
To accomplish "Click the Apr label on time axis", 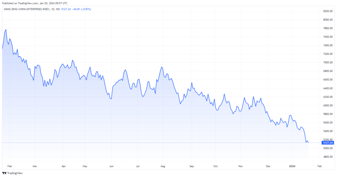I will click(x=64, y=166).
